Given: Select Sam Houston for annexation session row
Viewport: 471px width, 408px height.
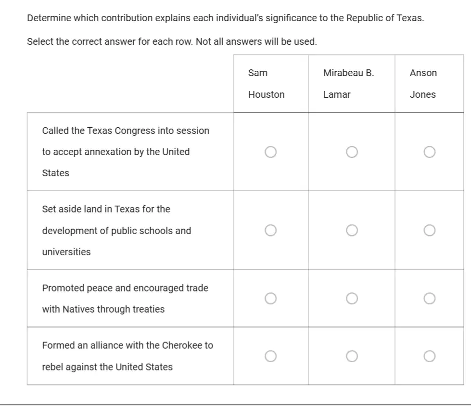Looking at the screenshot, I should (271, 152).
